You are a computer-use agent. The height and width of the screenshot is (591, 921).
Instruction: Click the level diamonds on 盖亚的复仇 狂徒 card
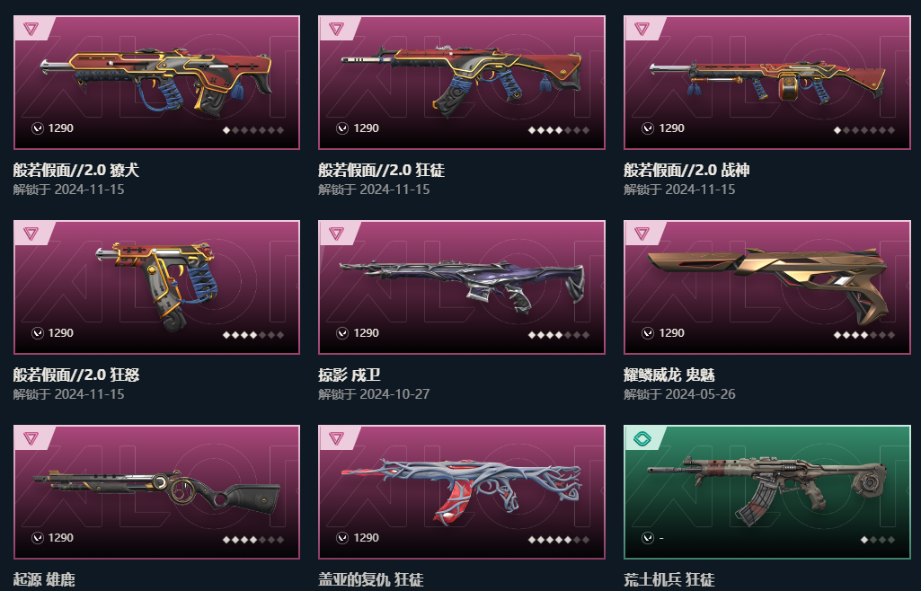click(x=559, y=540)
